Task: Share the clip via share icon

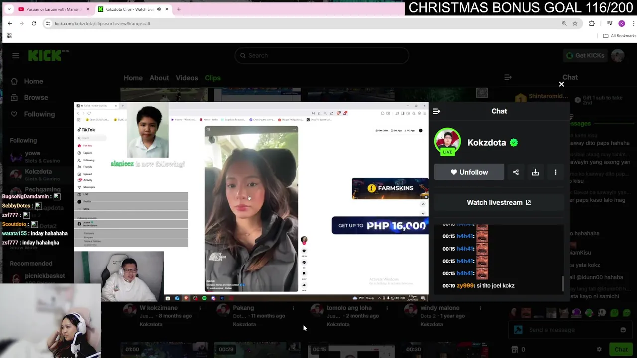Action: (x=516, y=172)
